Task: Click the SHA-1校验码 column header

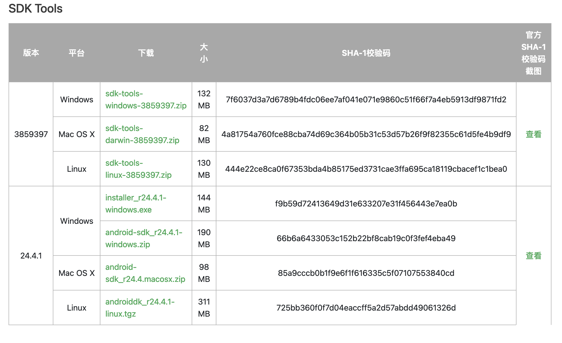Action: point(366,53)
